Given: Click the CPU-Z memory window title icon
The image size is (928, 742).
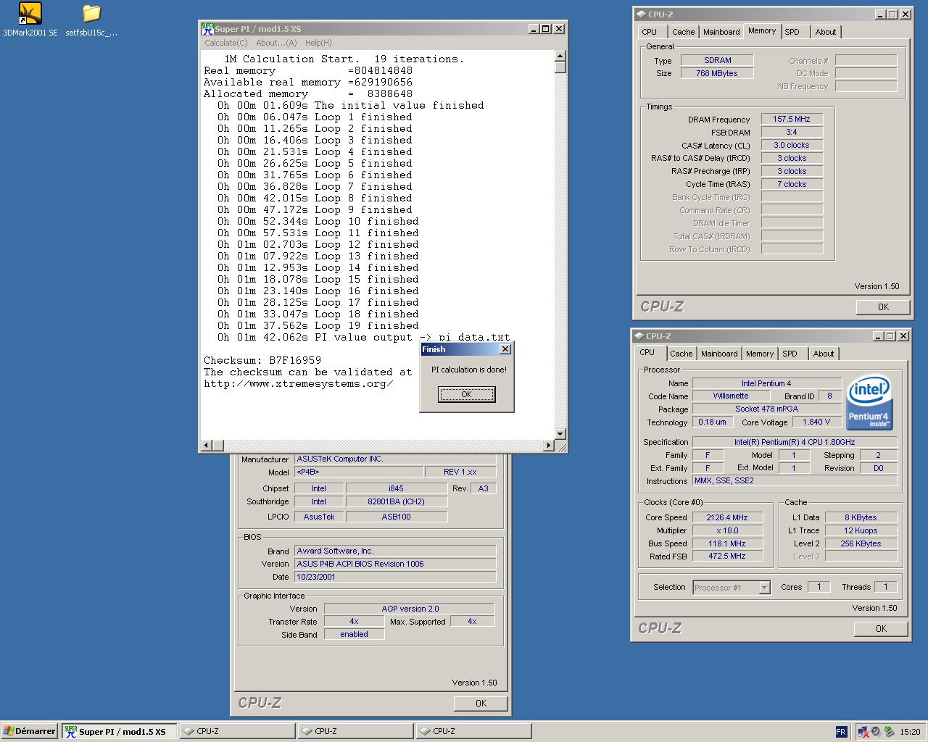Looking at the screenshot, I should [640, 14].
